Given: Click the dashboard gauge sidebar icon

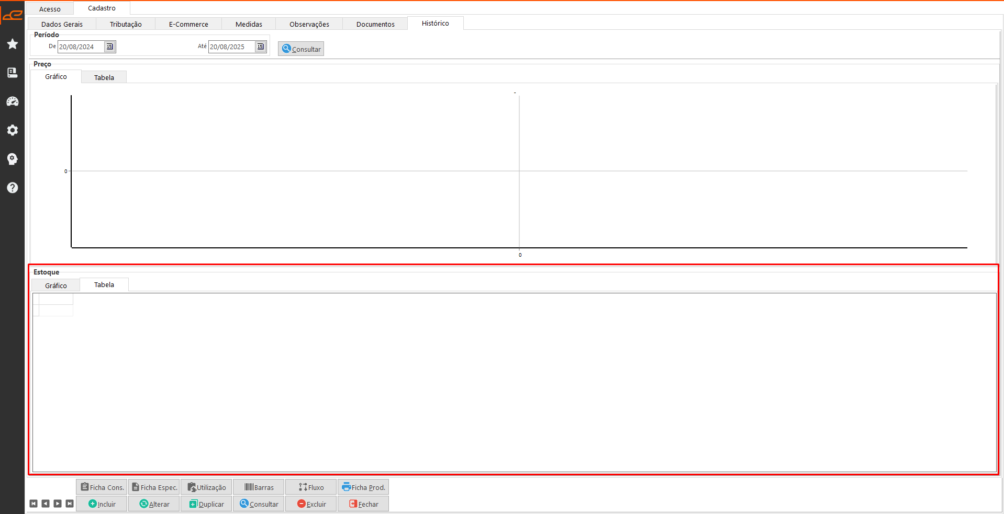Looking at the screenshot, I should point(13,101).
